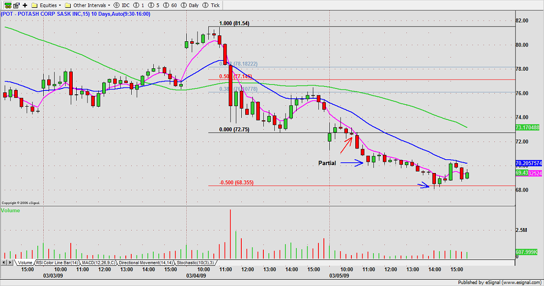Select the IDC symbol button

click(x=122, y=5)
